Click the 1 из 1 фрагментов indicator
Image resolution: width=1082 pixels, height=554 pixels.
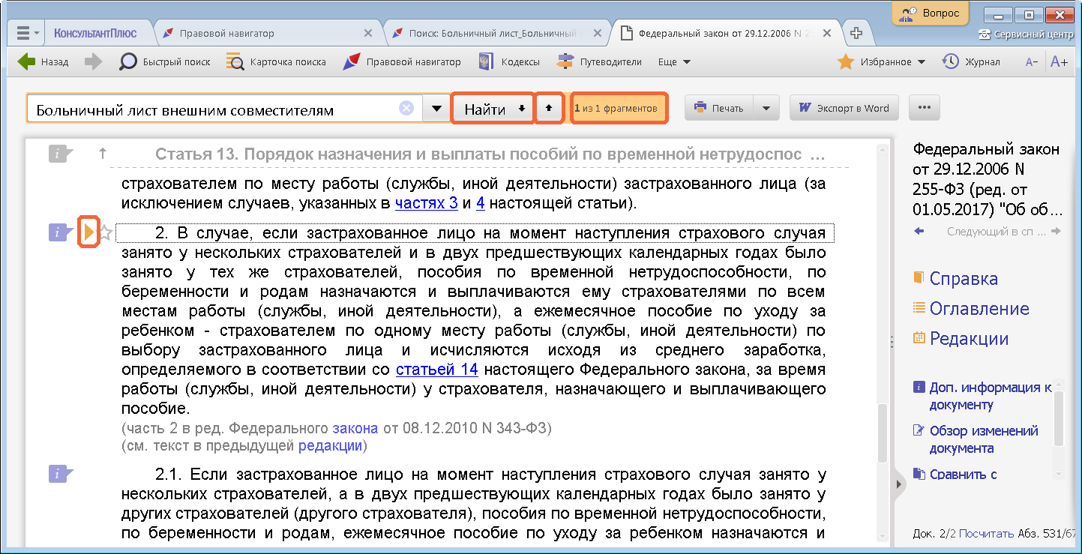(x=619, y=109)
